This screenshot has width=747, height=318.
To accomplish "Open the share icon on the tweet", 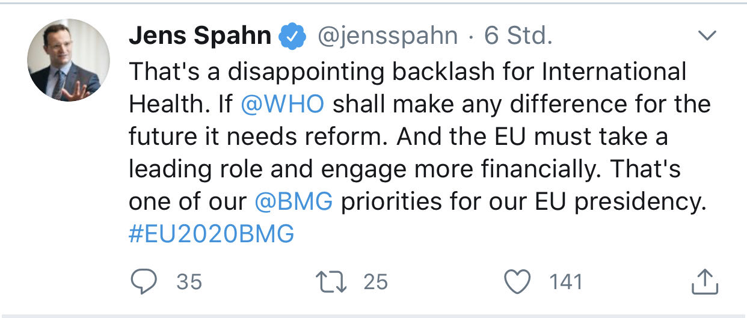I will (x=705, y=281).
